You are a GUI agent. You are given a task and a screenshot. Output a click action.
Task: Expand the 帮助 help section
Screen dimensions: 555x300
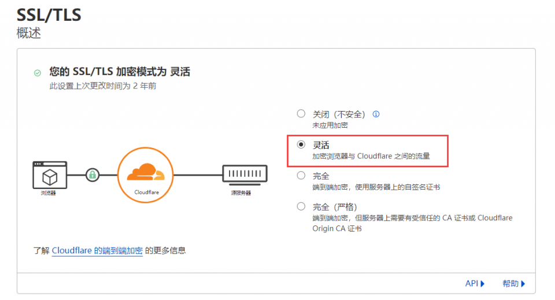pyautogui.click(x=513, y=283)
